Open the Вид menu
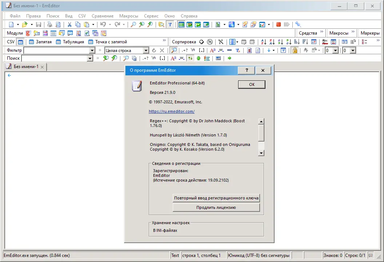This screenshot has height=262, width=384. pos(69,16)
